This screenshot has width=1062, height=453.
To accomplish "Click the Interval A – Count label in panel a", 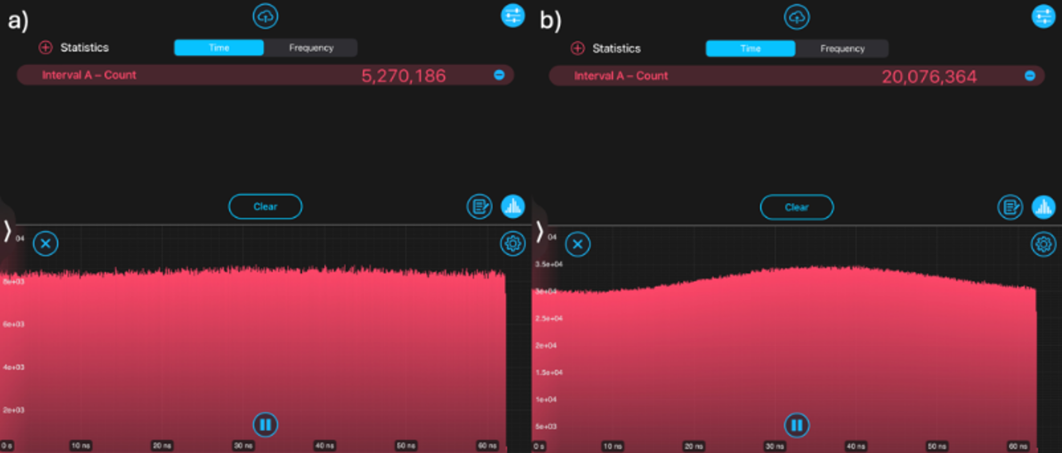I will pyautogui.click(x=89, y=75).
